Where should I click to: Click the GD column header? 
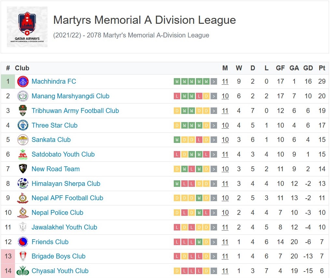point(308,68)
